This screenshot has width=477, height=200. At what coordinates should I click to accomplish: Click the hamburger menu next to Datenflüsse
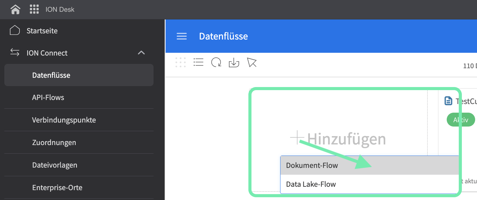[x=182, y=36]
